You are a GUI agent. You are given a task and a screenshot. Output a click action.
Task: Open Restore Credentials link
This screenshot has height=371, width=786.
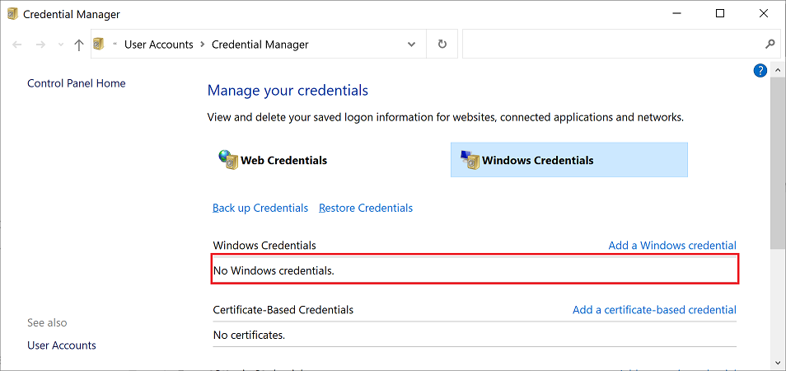pyautogui.click(x=366, y=208)
